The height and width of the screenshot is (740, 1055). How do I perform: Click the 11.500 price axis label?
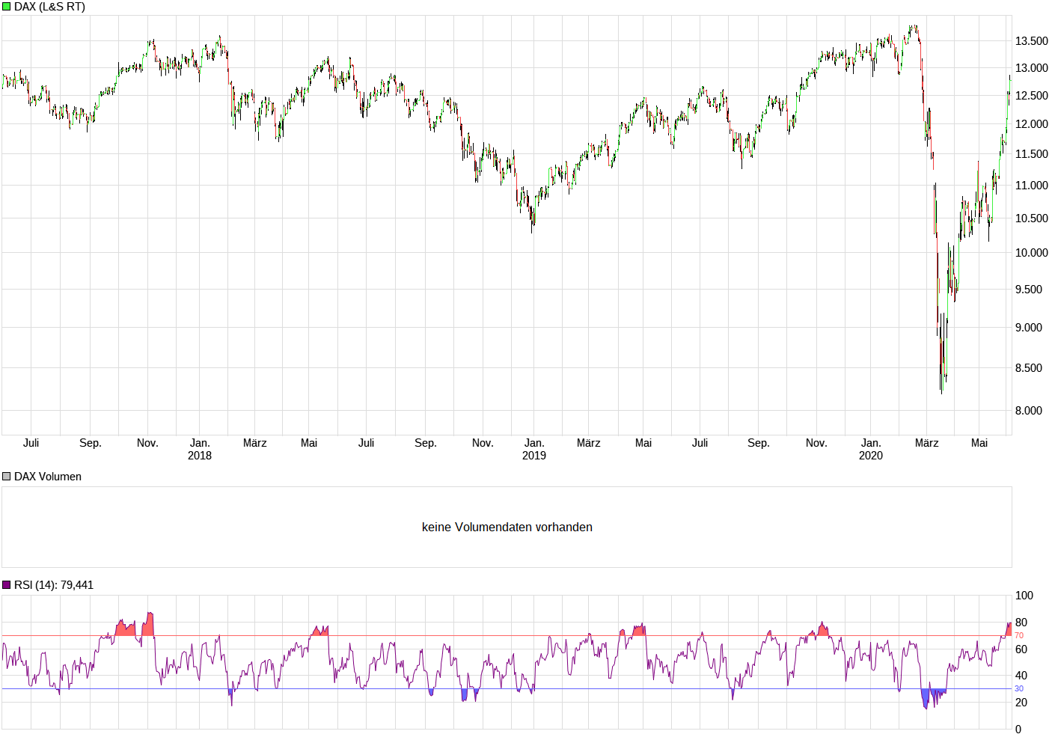[x=1032, y=154]
